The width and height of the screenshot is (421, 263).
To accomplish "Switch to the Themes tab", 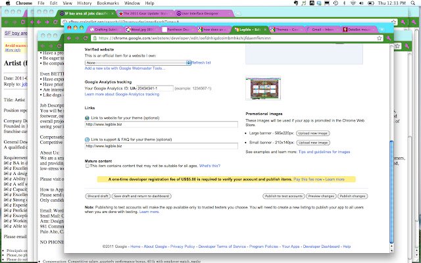I will 287,30.
